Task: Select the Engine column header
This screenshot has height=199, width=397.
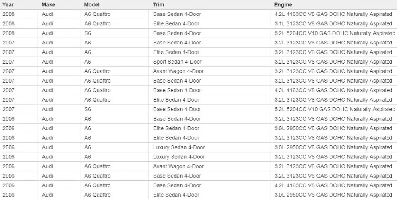Action: tap(283, 4)
